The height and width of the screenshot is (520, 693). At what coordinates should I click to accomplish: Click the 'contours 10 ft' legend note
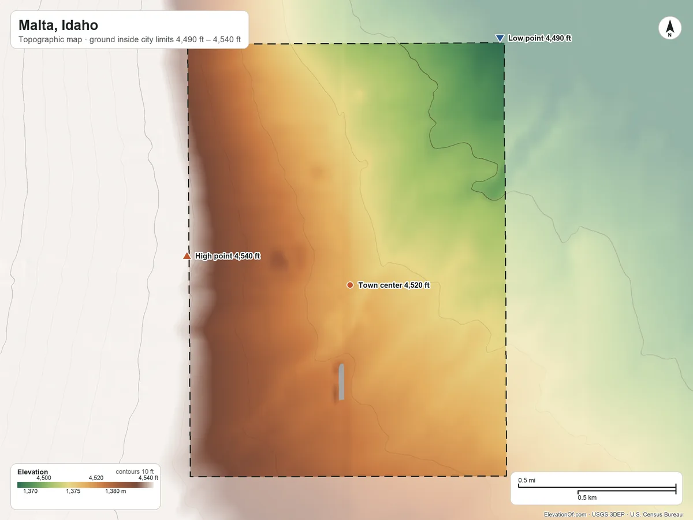[x=135, y=471]
